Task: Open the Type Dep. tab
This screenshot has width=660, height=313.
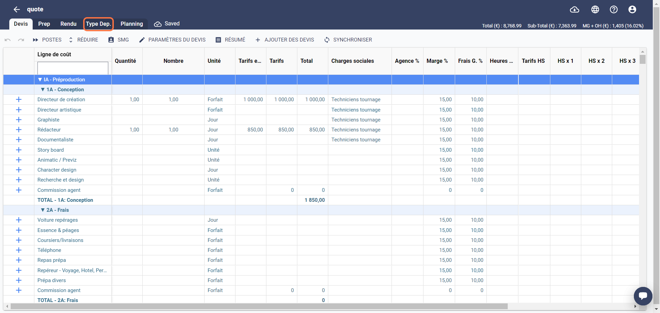Action: (98, 24)
